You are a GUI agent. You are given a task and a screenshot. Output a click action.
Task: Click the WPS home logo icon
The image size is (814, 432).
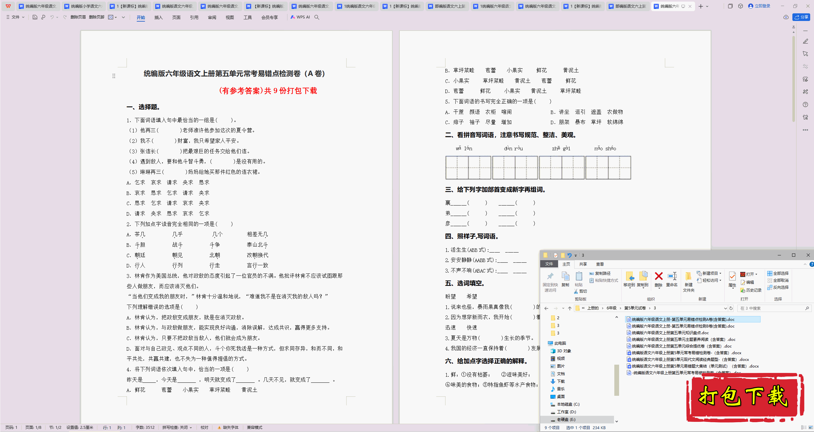8,6
